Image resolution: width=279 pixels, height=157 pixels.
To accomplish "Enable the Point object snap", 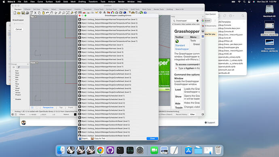I will tap(14, 75).
